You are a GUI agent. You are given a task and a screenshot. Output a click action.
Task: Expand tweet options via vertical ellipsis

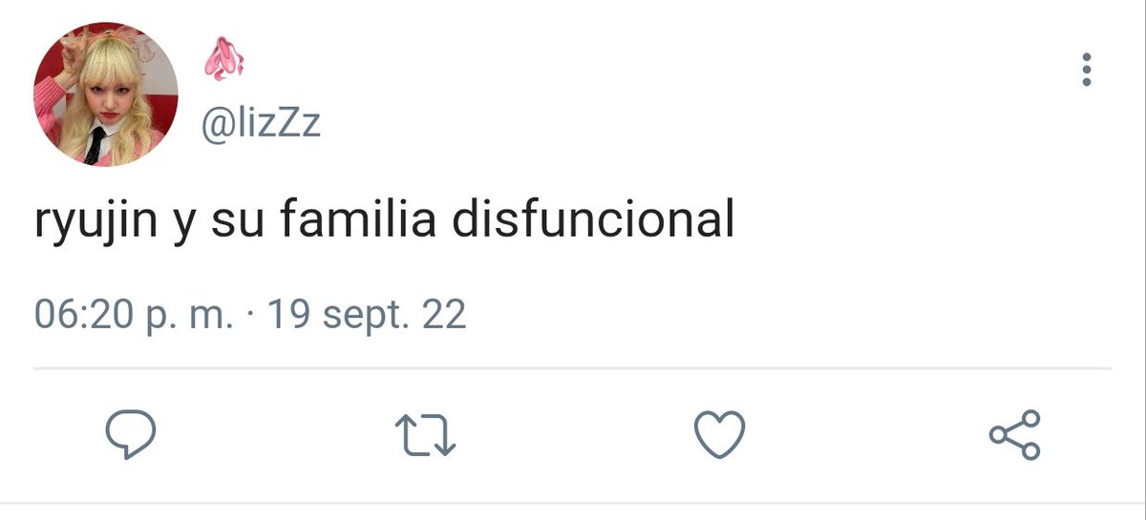(x=1086, y=71)
